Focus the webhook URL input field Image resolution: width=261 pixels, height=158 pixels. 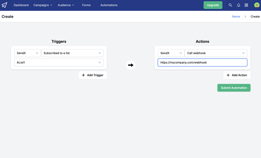point(203,62)
